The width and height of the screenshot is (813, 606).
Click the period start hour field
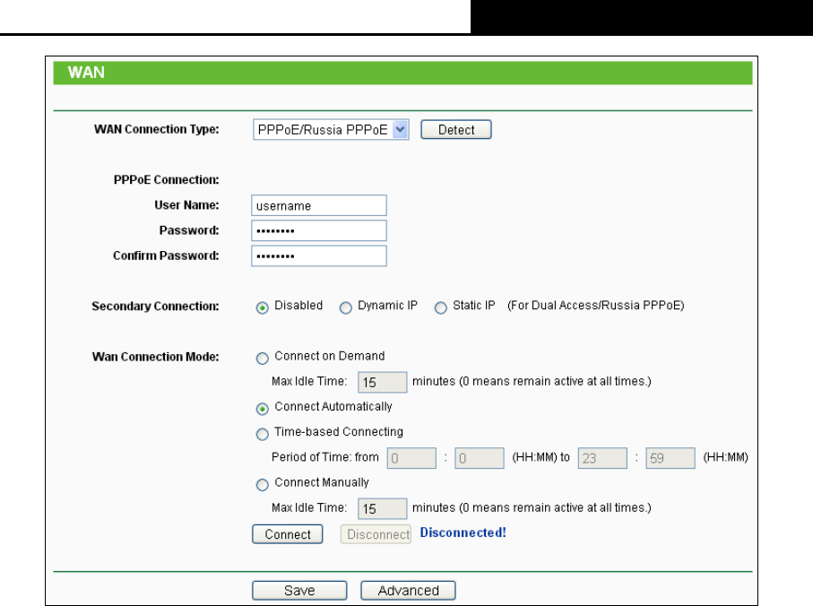[x=411, y=458]
